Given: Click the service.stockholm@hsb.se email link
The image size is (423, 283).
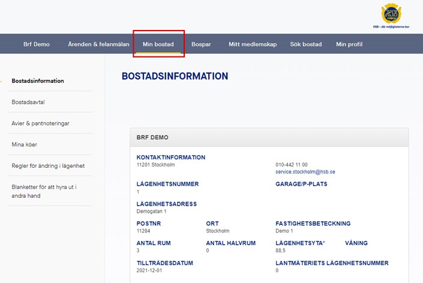Looking at the screenshot, I should (305, 171).
